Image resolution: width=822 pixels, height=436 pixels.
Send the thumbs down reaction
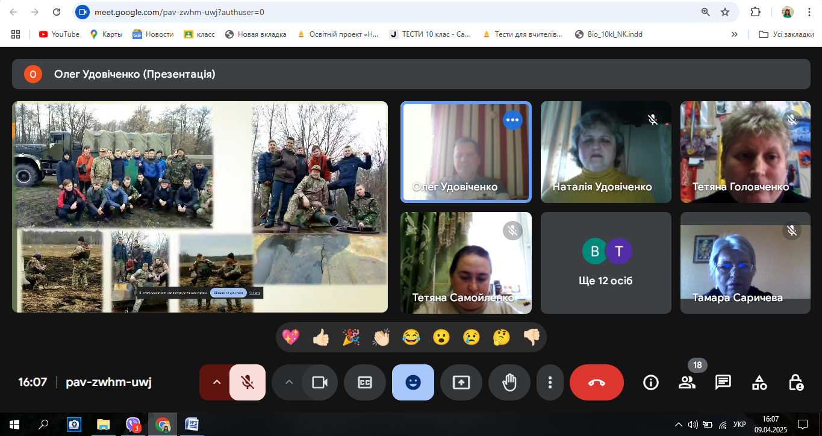point(532,337)
